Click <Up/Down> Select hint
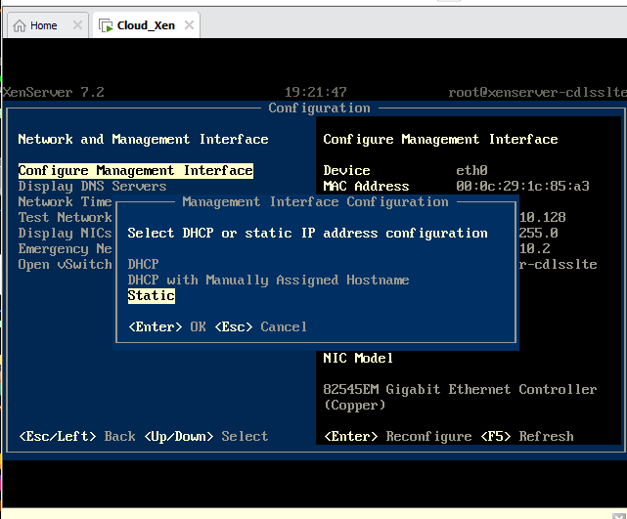Image resolution: width=627 pixels, height=519 pixels. pos(206,436)
